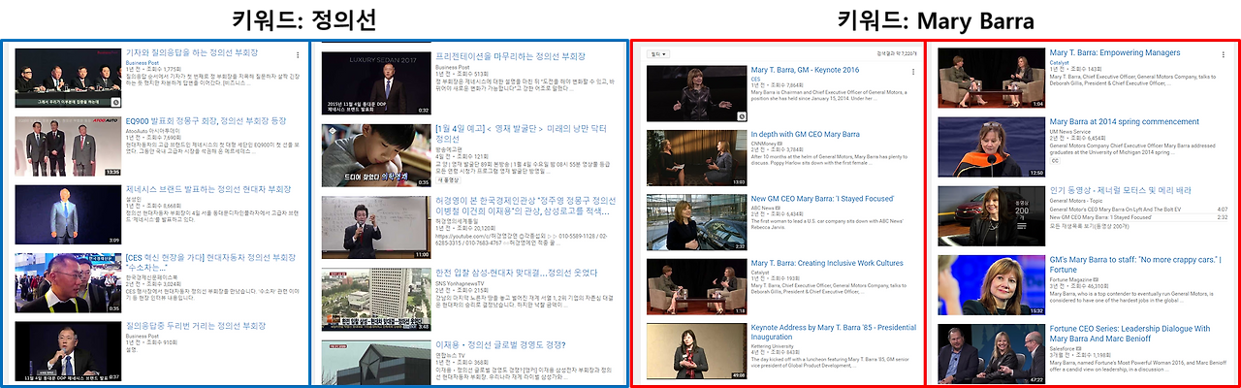This screenshot has width=1241, height=388.
Task: Open video 프리젠테이션을 마무리하는 정의선 부회장
Action: (511, 57)
